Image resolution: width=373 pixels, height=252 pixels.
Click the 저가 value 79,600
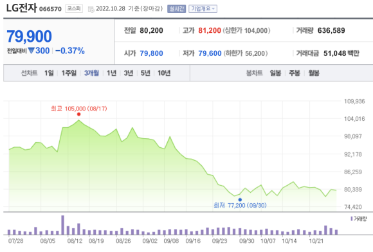tap(210, 53)
